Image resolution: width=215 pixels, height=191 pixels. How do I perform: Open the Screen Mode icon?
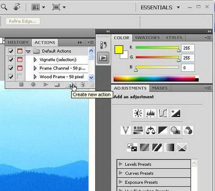click(56, 7)
